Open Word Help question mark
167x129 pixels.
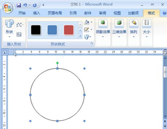point(164,13)
